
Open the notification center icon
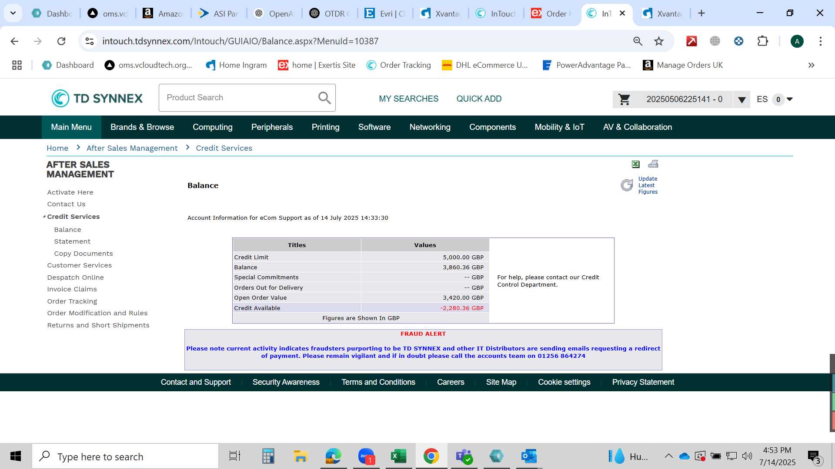(x=814, y=456)
